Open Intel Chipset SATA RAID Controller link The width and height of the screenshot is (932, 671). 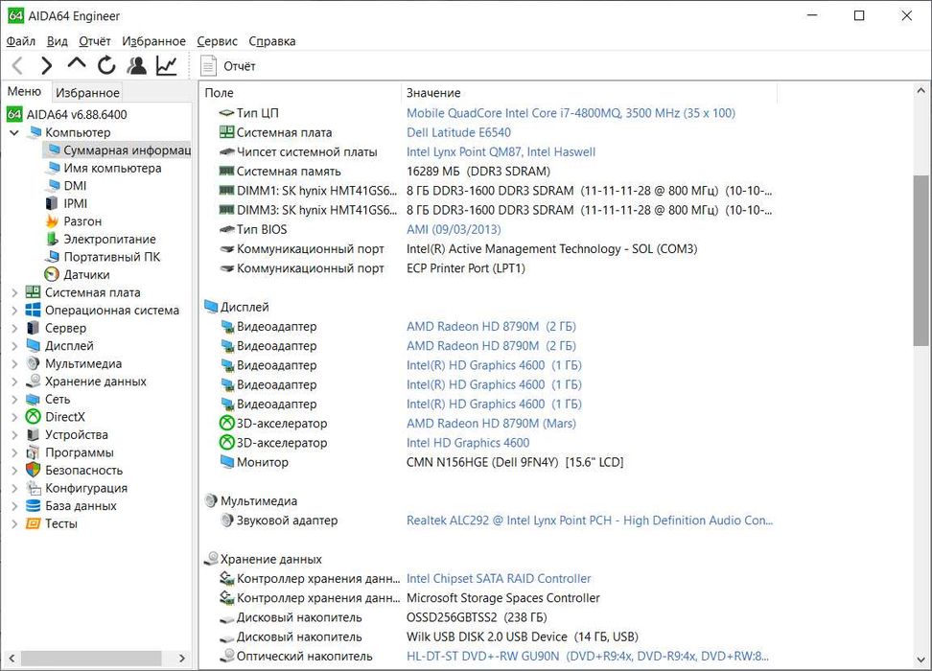tap(499, 578)
